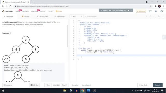
Task: Open the notifications bell
Action: click(x=156, y=11)
